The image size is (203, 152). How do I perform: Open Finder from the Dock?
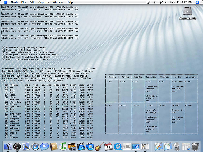point(8,146)
